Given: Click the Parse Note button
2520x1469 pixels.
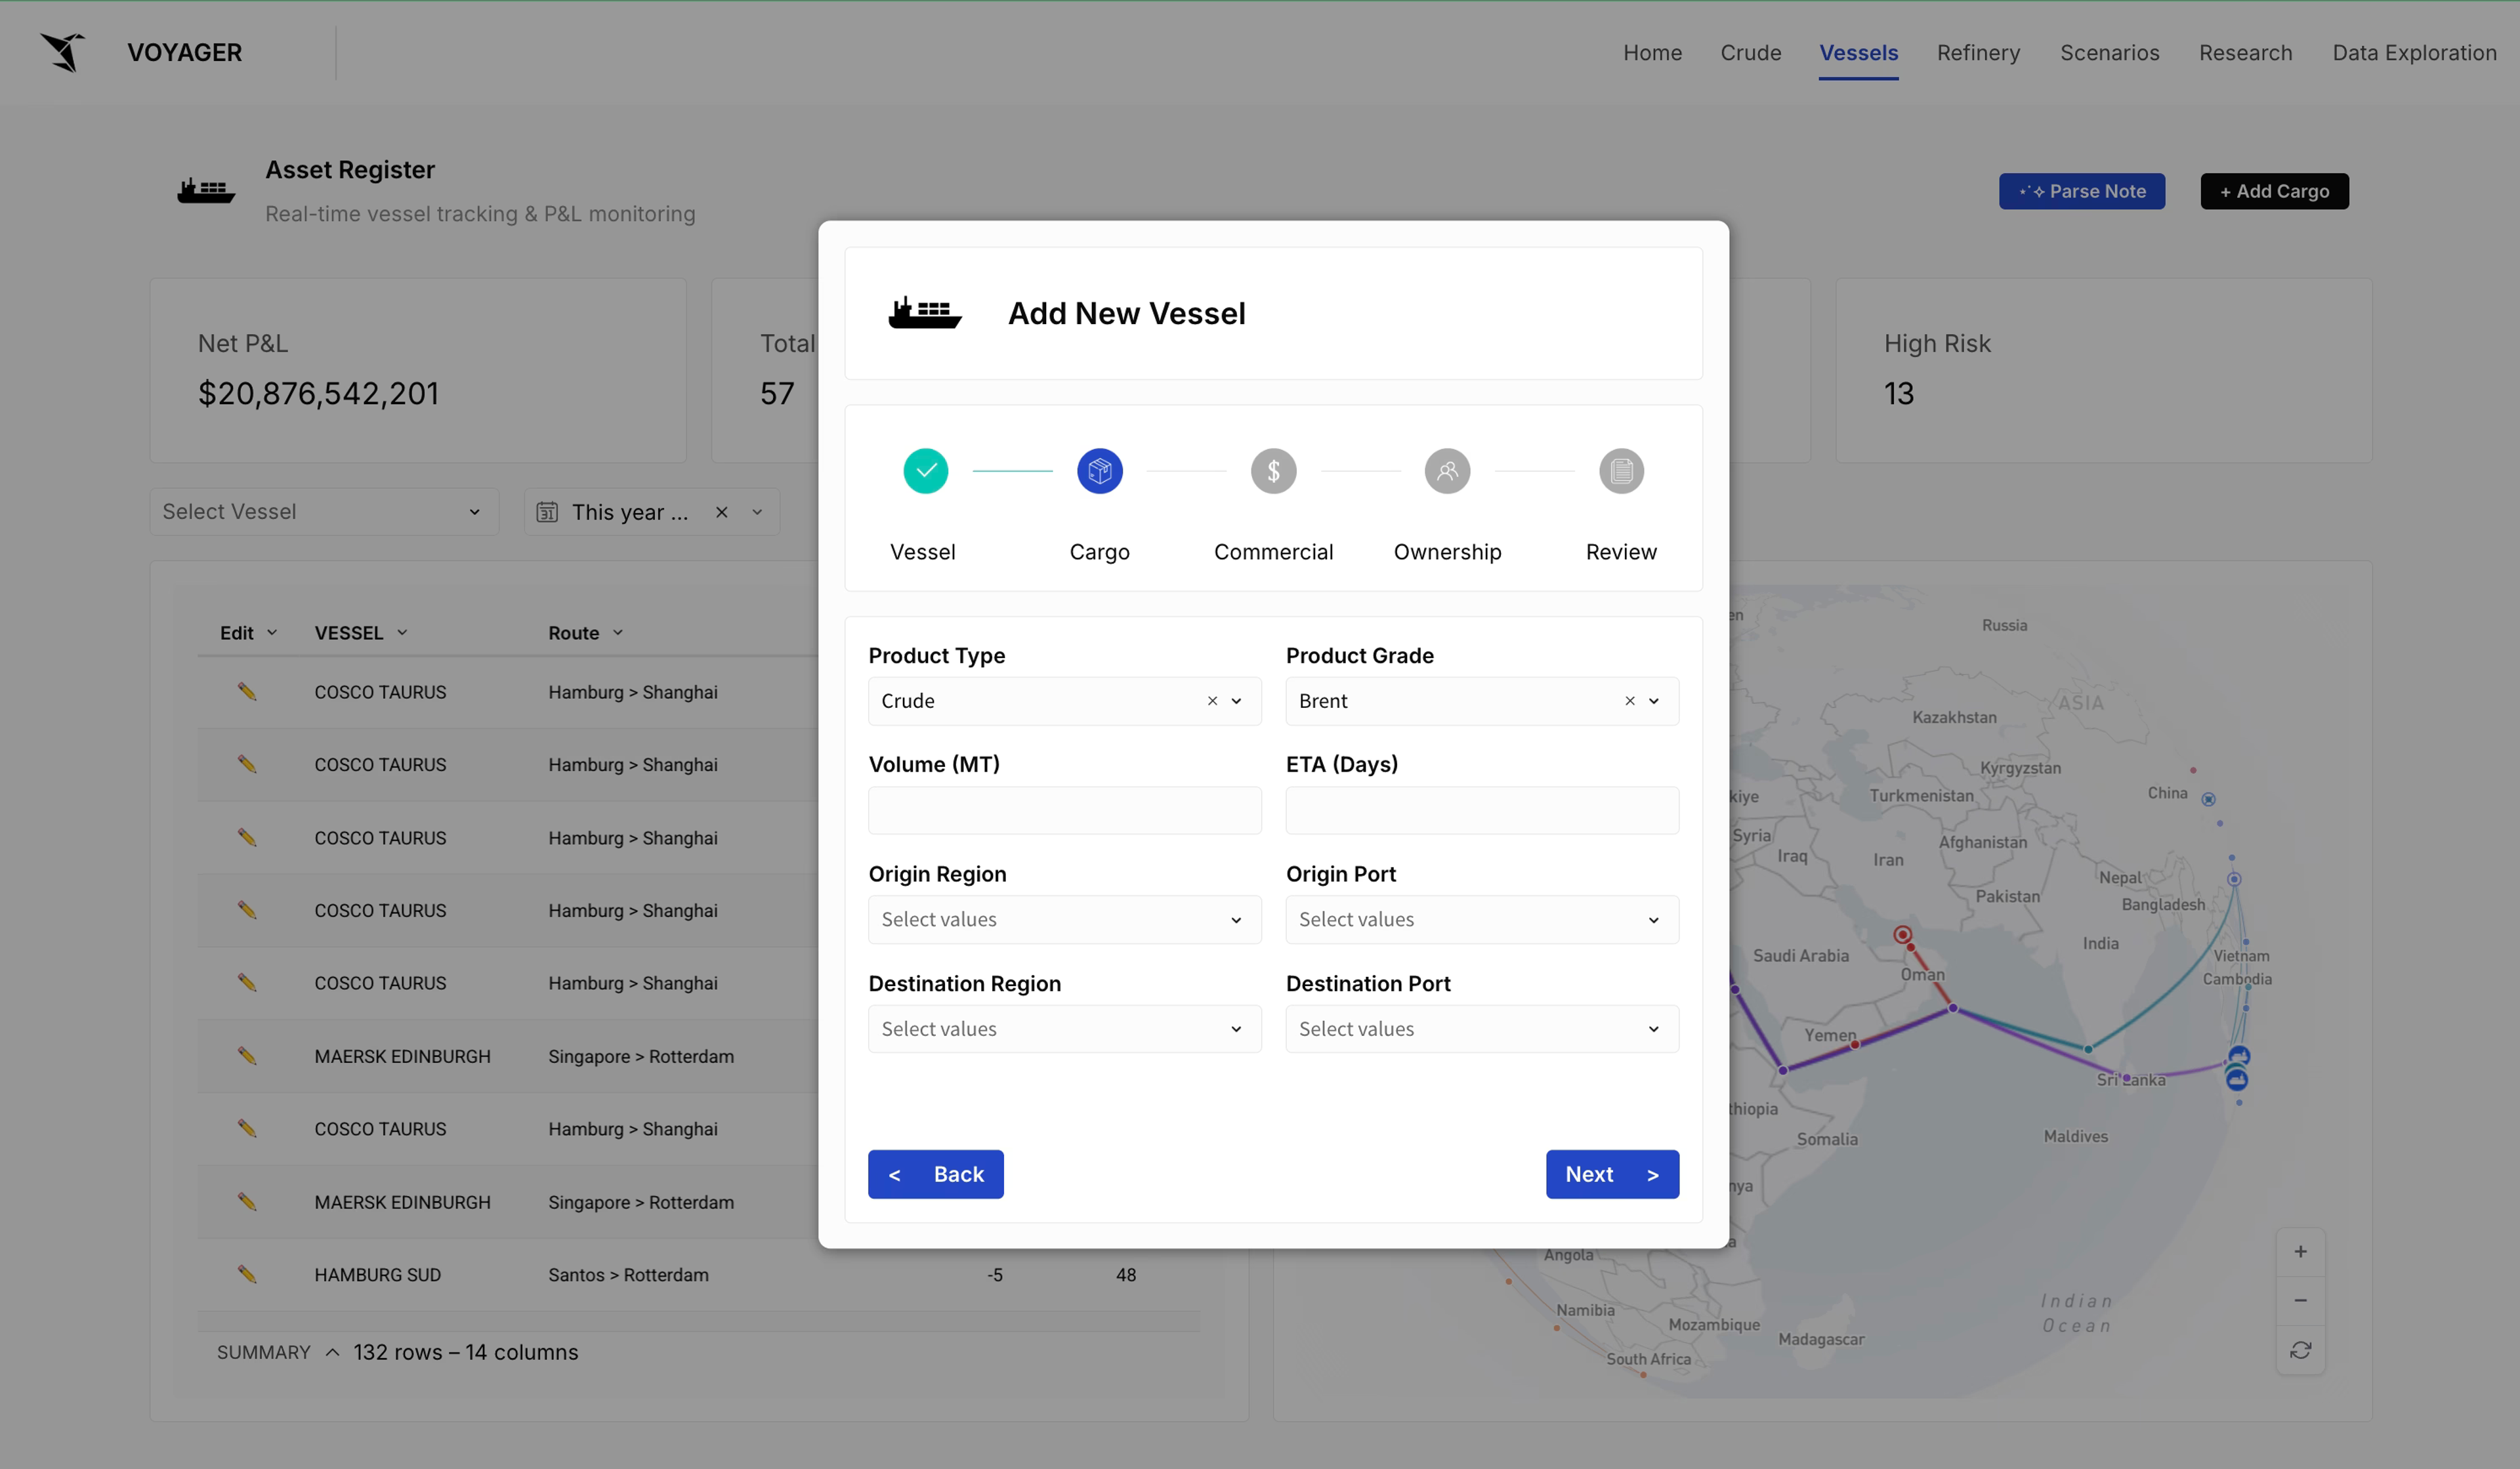Looking at the screenshot, I should click(x=2081, y=191).
